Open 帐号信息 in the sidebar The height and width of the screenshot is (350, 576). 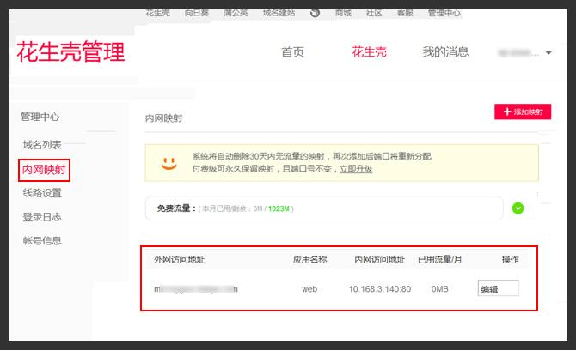[42, 241]
